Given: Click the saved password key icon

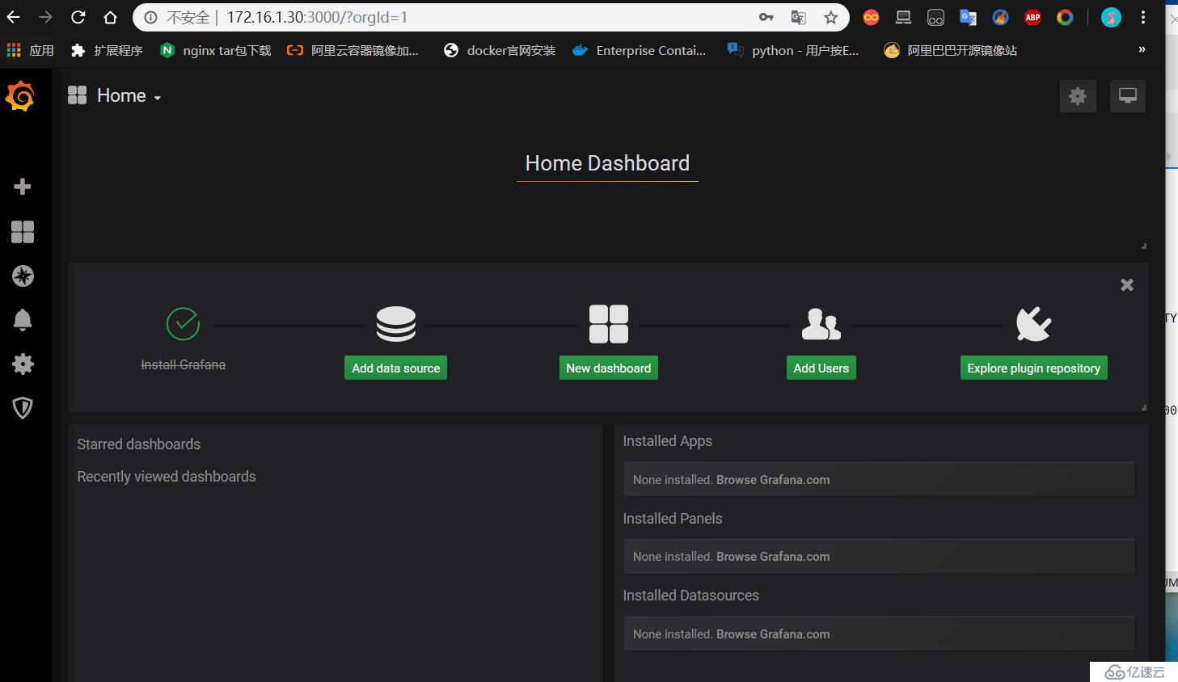Looking at the screenshot, I should point(766,17).
